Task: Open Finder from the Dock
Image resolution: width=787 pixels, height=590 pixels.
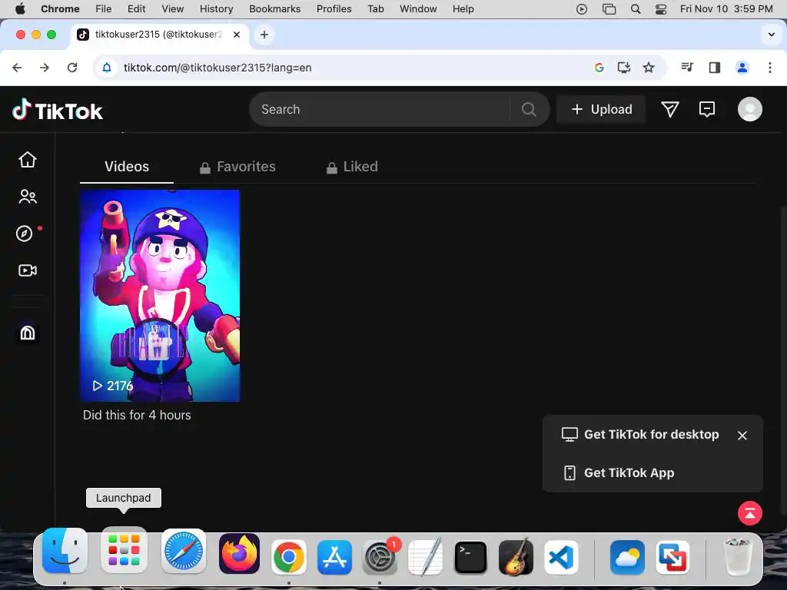Action: pos(65,551)
